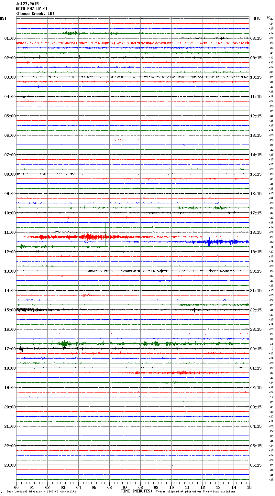Click the 23:15 UTC time label

click(x=256, y=329)
